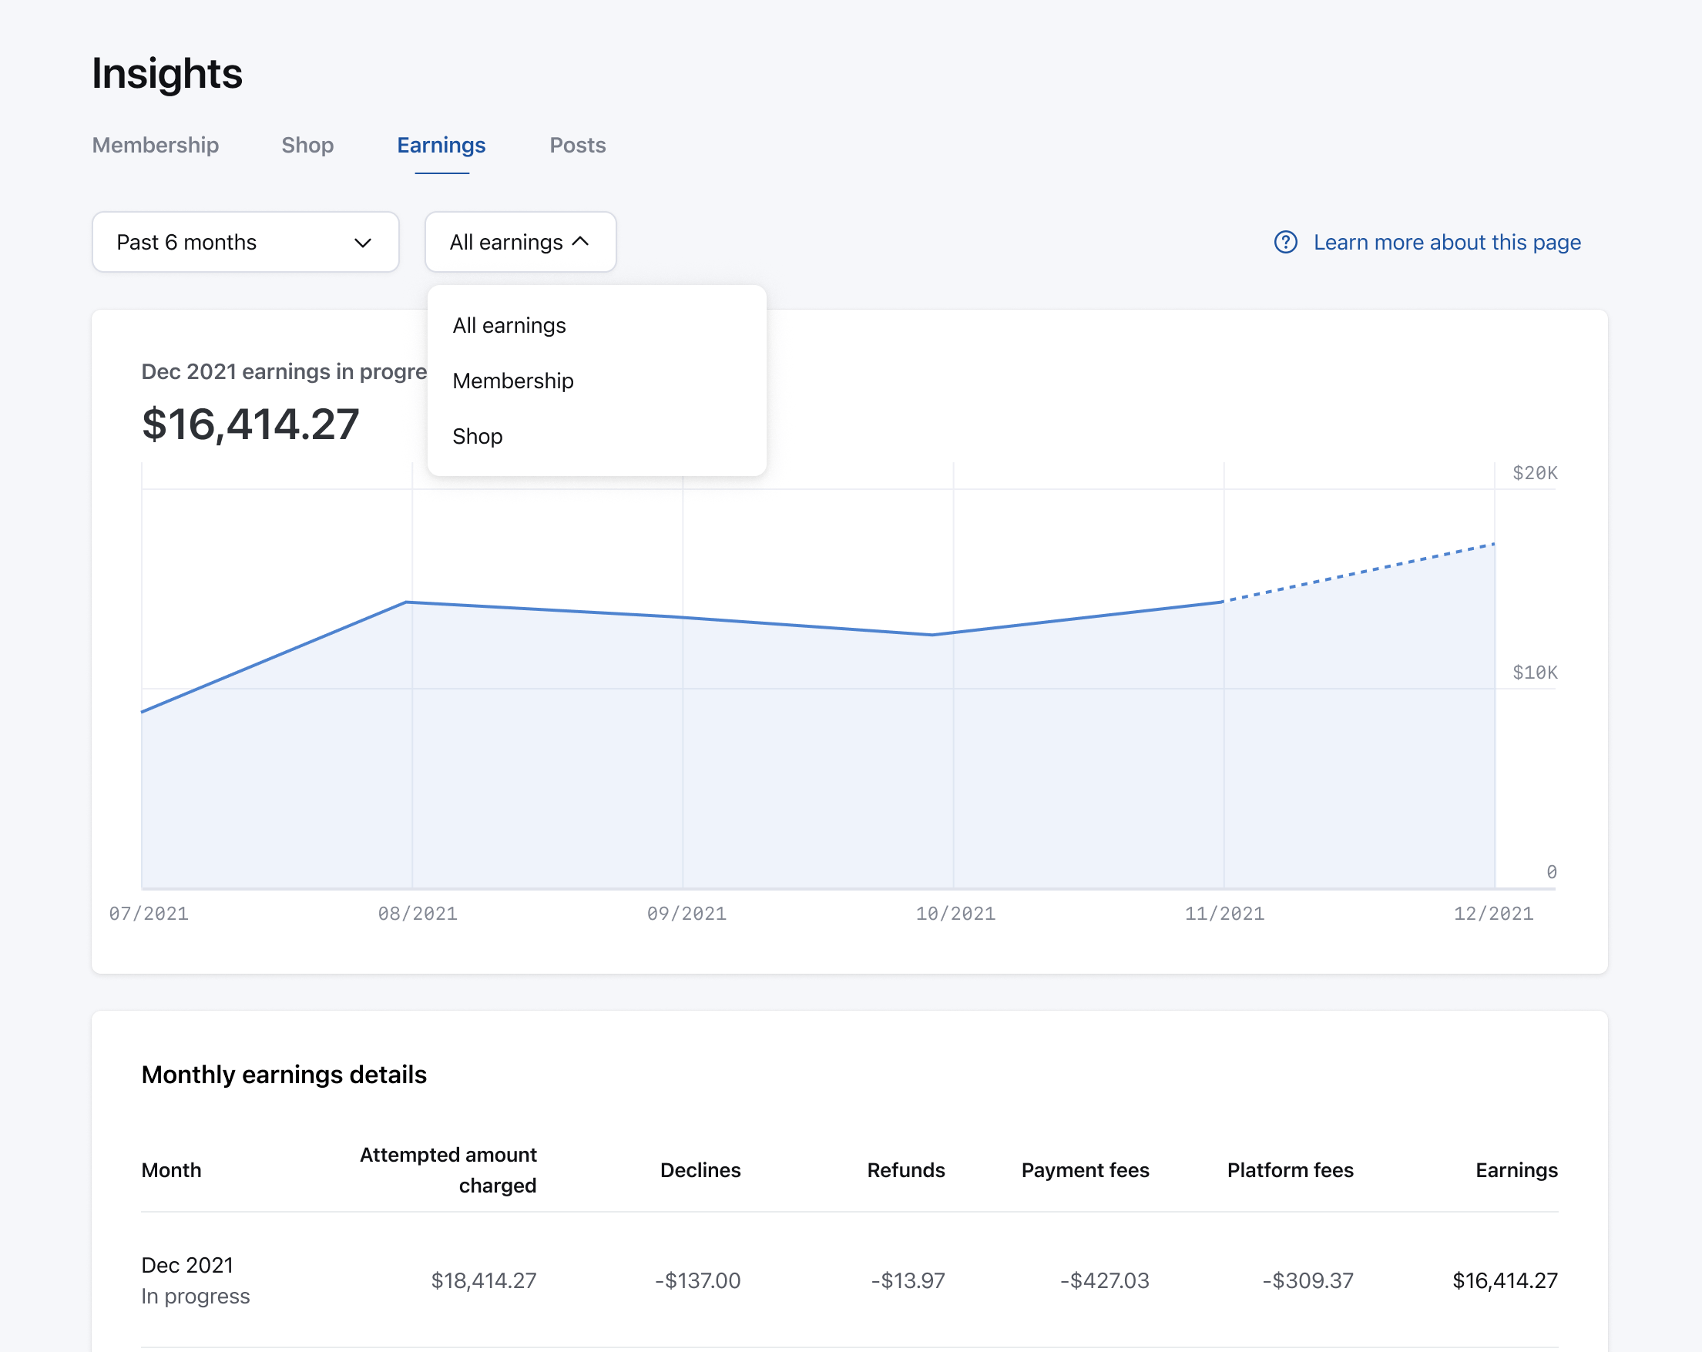Open the Posts insights tab
The image size is (1702, 1352).
click(x=577, y=146)
